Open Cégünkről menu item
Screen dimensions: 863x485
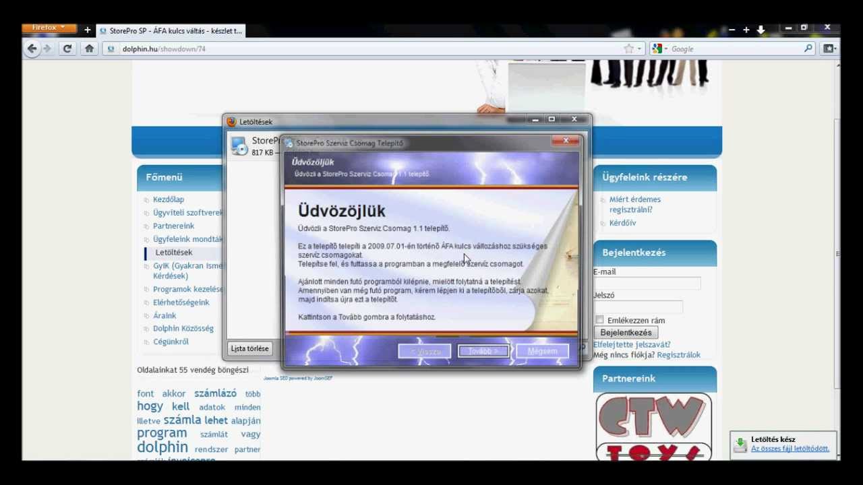pos(171,342)
